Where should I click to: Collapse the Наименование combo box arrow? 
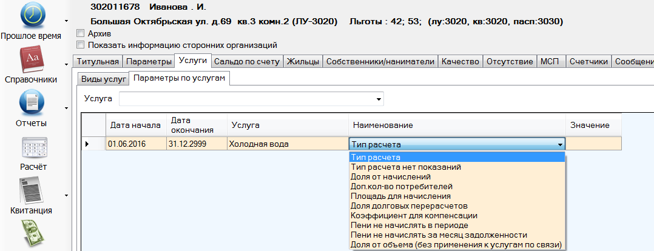point(559,144)
